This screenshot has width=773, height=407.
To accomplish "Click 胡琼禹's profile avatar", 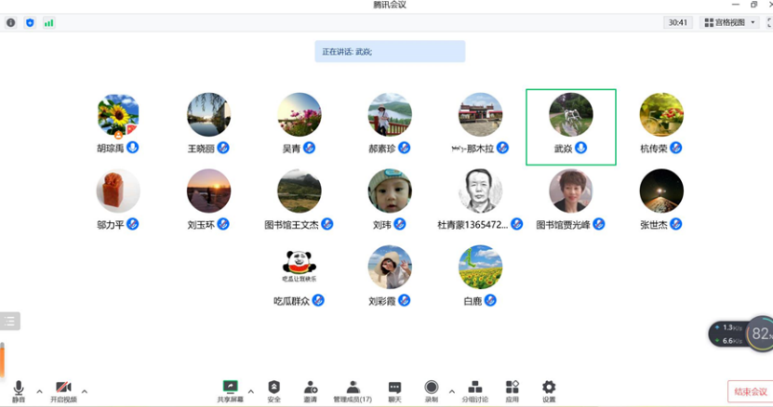I will click(118, 115).
